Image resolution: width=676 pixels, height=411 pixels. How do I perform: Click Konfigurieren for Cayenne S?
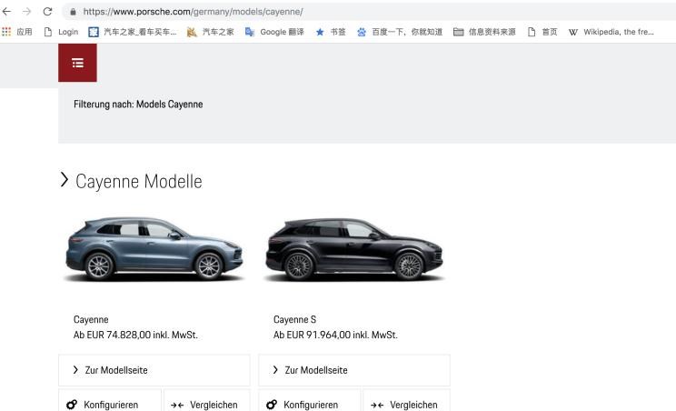(x=310, y=402)
